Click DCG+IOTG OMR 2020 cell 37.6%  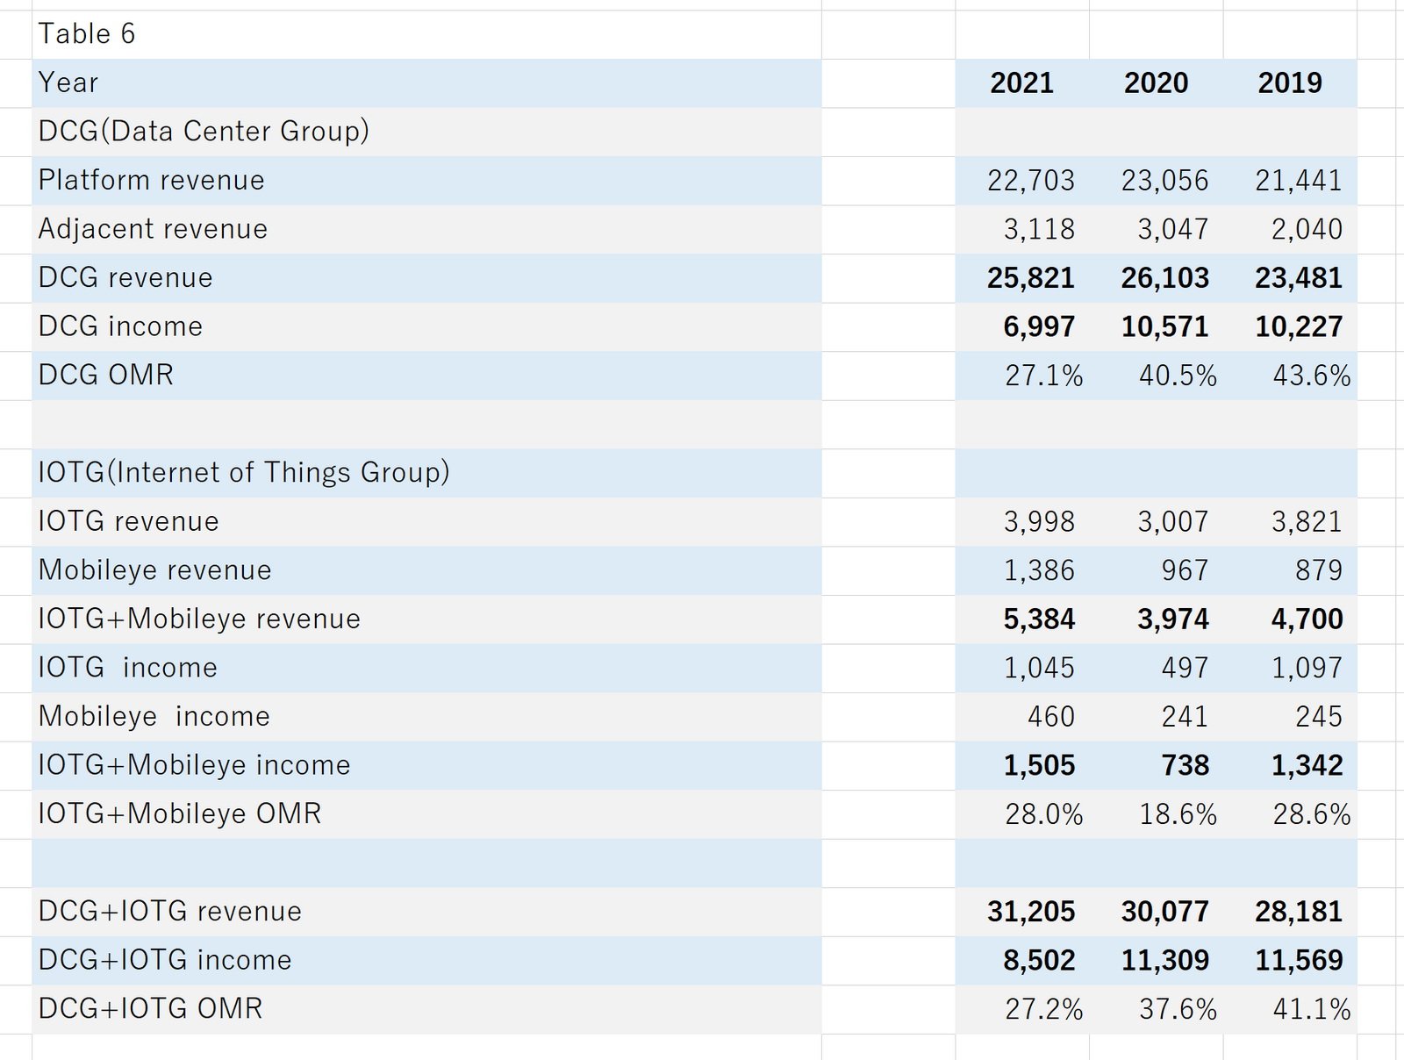coord(1157,1009)
